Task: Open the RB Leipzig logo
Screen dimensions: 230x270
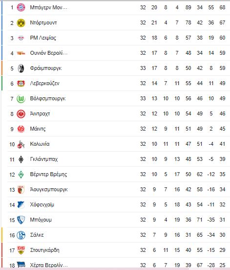Action: tap(21, 38)
